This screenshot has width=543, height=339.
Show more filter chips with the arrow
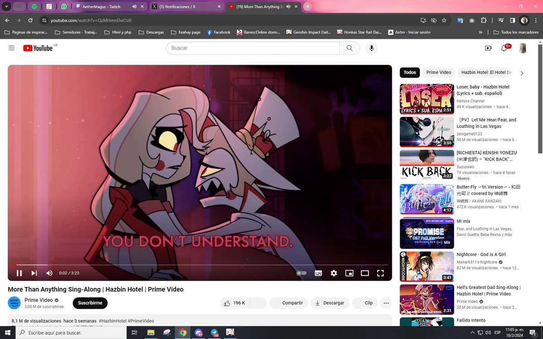(522, 73)
